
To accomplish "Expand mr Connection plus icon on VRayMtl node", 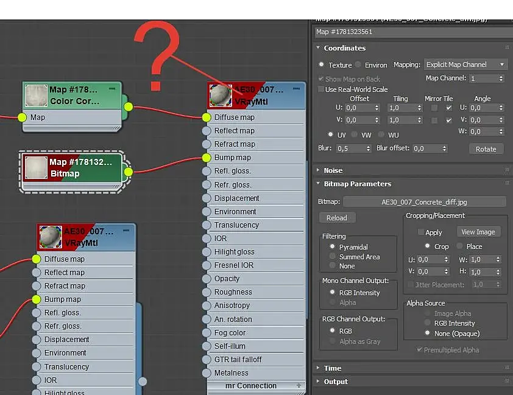I will click(299, 385).
